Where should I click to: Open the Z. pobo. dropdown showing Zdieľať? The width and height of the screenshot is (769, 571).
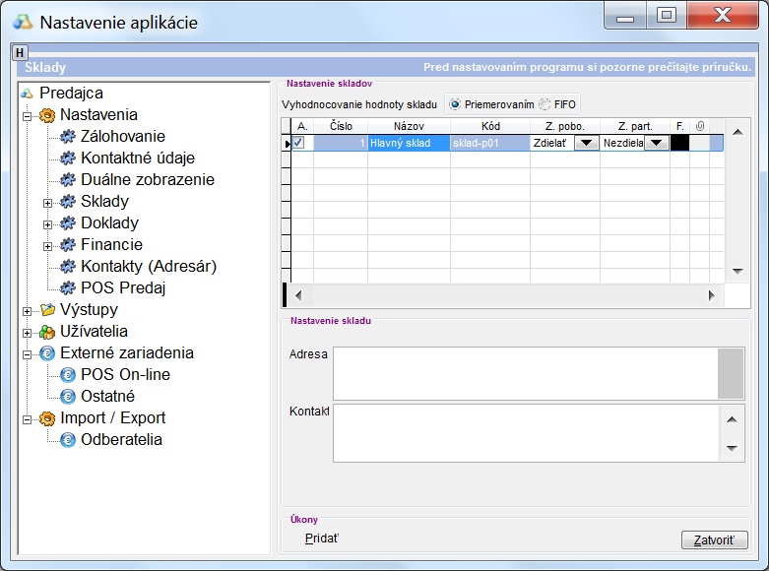coord(587,143)
